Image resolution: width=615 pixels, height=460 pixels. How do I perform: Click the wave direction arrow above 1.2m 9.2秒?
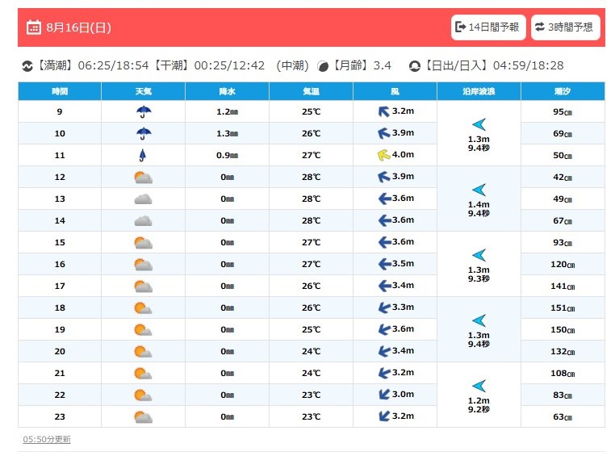pyautogui.click(x=479, y=386)
